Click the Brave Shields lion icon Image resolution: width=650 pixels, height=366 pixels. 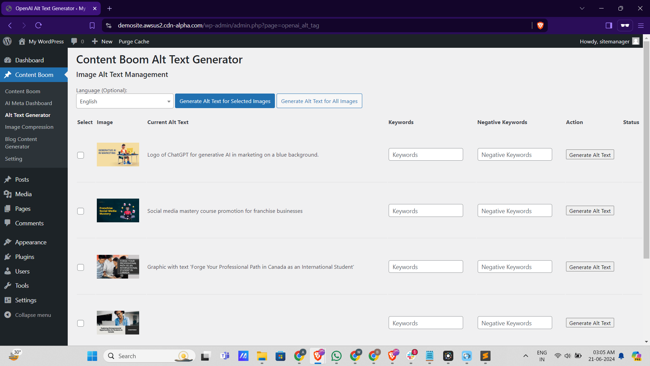click(x=540, y=25)
